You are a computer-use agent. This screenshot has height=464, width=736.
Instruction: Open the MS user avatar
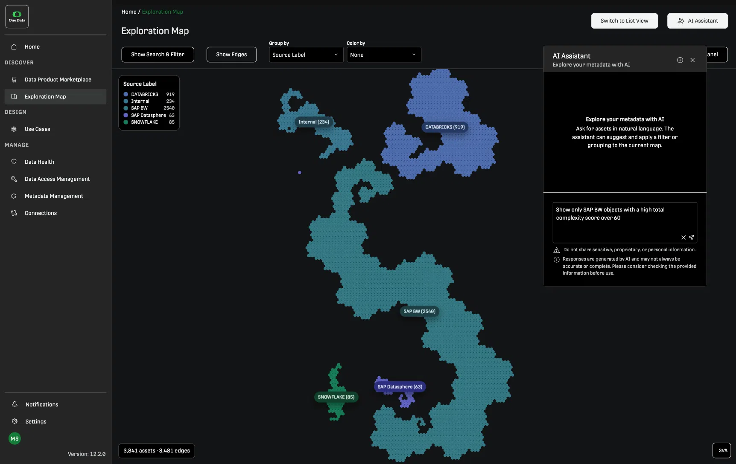click(15, 438)
